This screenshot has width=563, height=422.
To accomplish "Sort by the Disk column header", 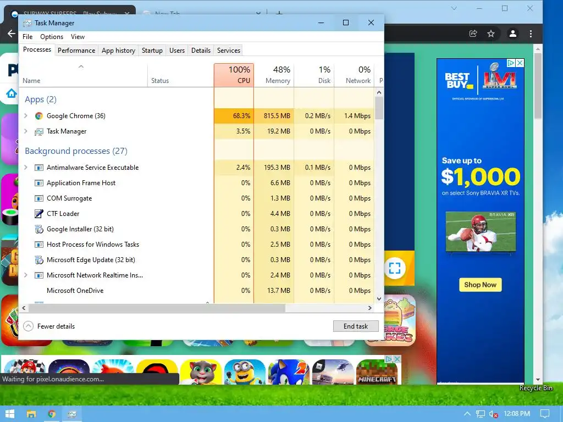I will tap(314, 75).
